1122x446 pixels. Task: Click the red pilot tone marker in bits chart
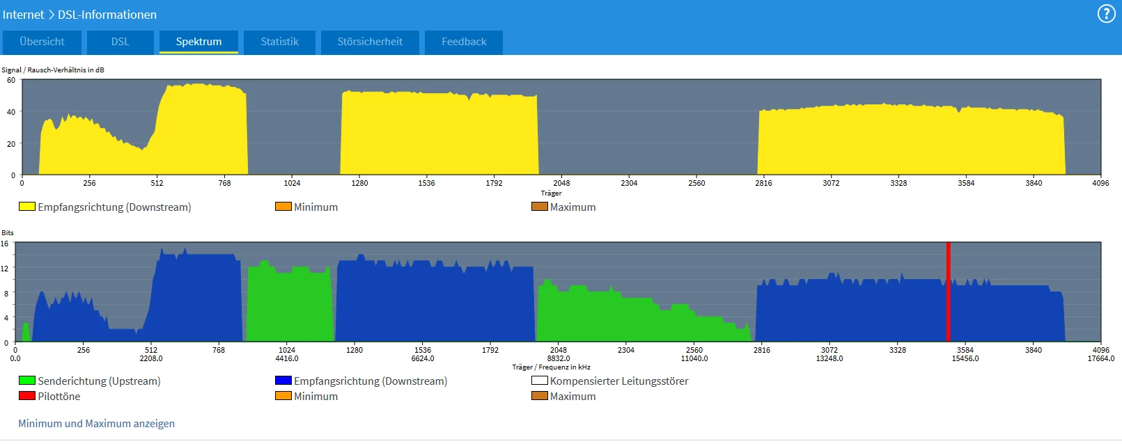[948, 292]
